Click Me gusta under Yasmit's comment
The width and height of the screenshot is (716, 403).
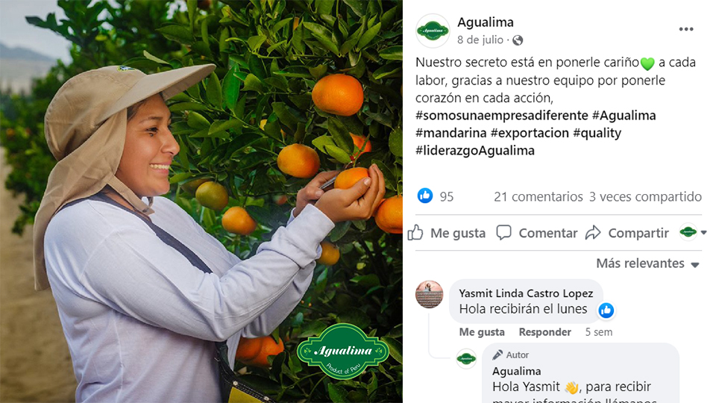482,332
